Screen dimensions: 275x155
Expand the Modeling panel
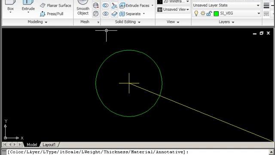[x=37, y=22]
